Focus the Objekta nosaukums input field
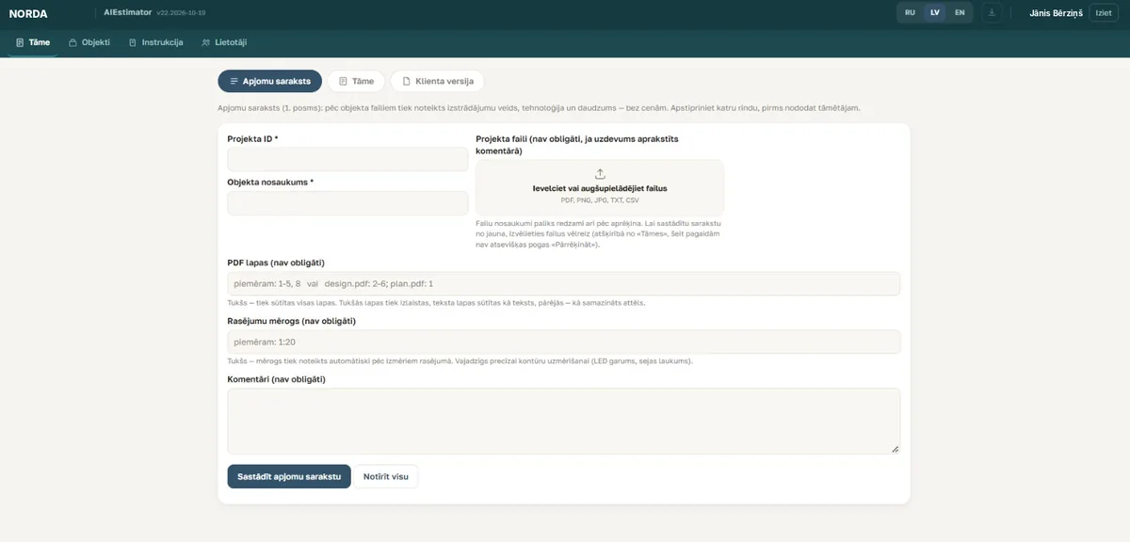1130x542 pixels. (347, 202)
